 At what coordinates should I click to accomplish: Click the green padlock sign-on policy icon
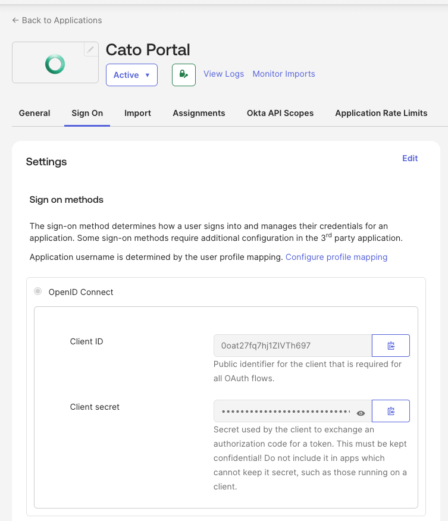[x=183, y=74]
